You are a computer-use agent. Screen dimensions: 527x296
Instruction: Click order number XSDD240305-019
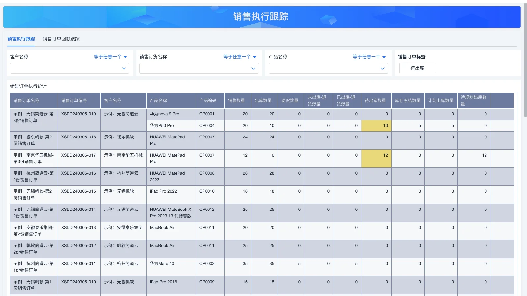(78, 114)
